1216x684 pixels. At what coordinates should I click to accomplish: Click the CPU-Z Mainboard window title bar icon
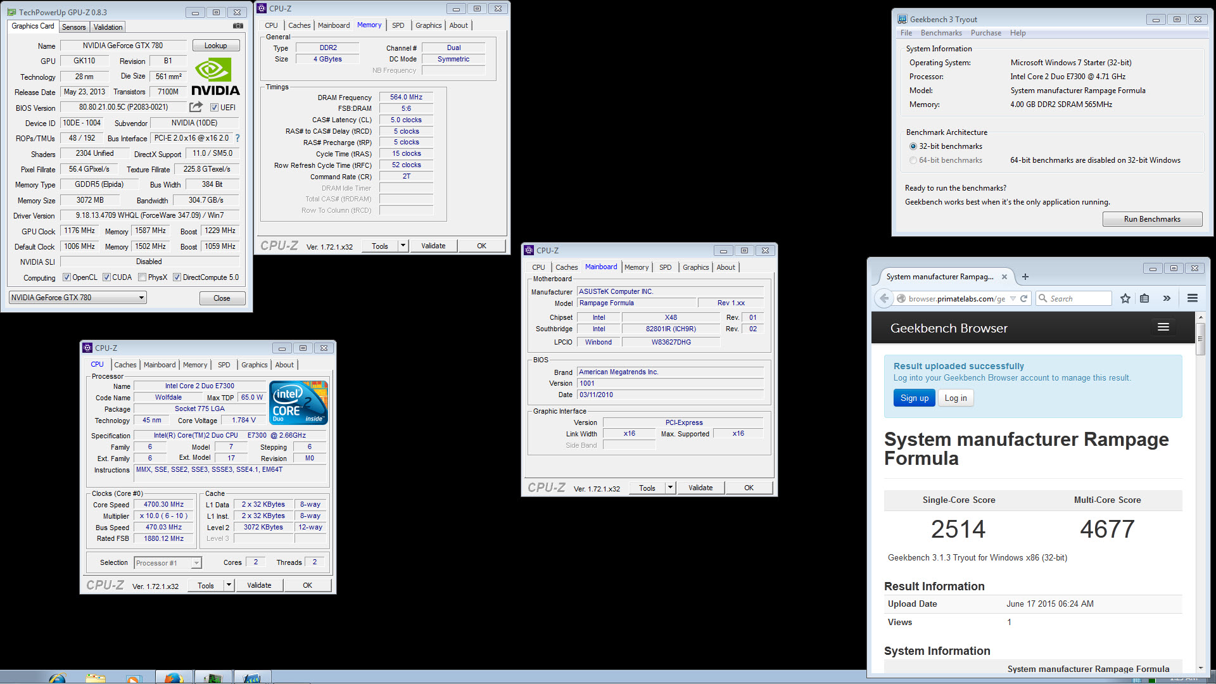529,250
